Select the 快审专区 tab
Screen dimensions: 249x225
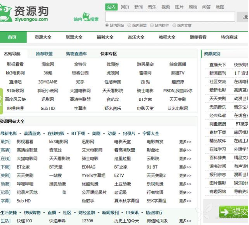(109, 54)
